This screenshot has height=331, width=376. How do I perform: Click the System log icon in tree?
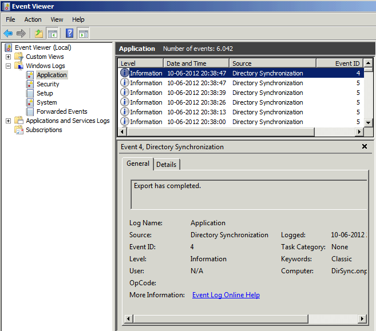[x=30, y=102]
